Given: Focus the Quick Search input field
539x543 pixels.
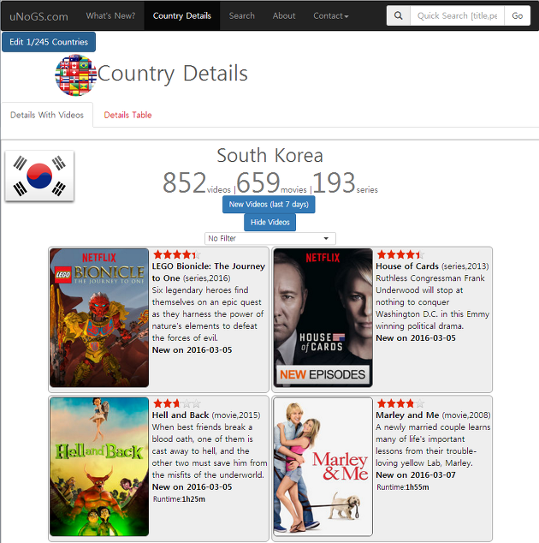Looking at the screenshot, I should coord(458,16).
